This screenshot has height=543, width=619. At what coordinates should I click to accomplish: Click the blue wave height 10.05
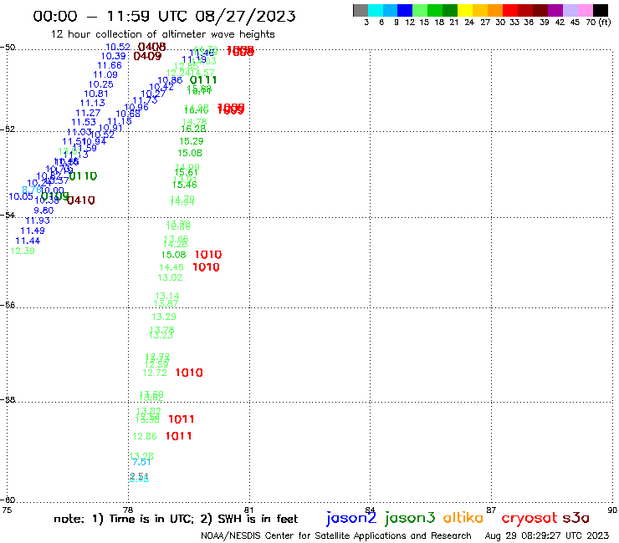pos(21,196)
